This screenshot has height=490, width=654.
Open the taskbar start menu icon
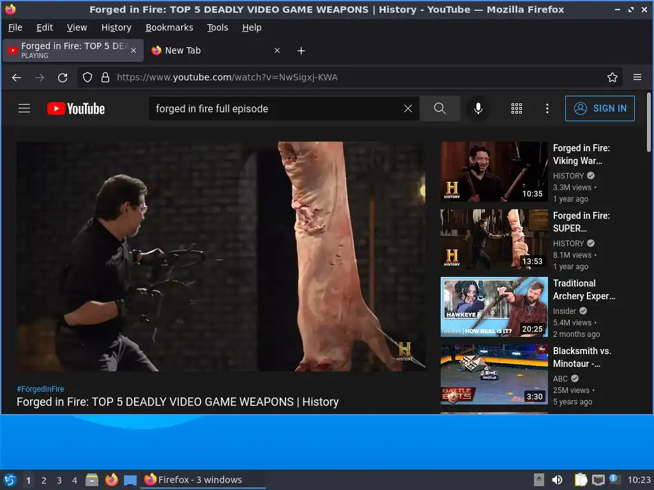tap(10, 480)
